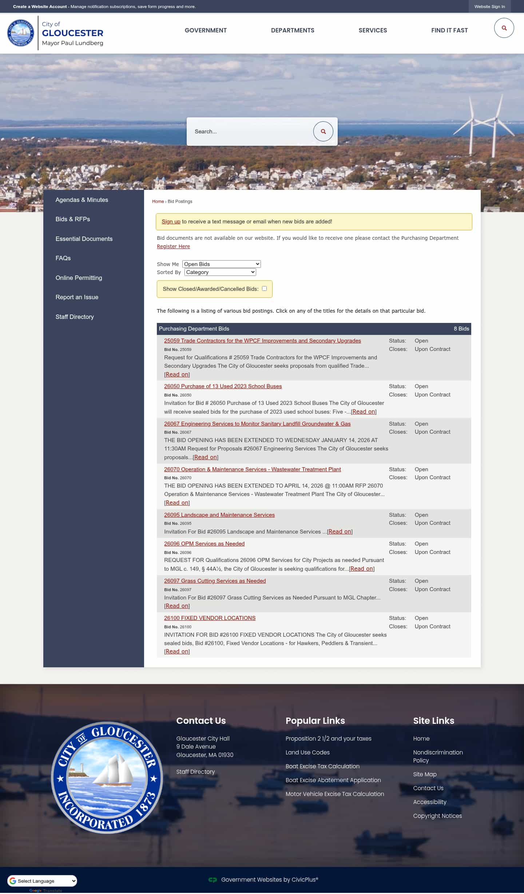Open Land Use Codes footer link
This screenshot has height=894, width=524.
click(x=307, y=753)
